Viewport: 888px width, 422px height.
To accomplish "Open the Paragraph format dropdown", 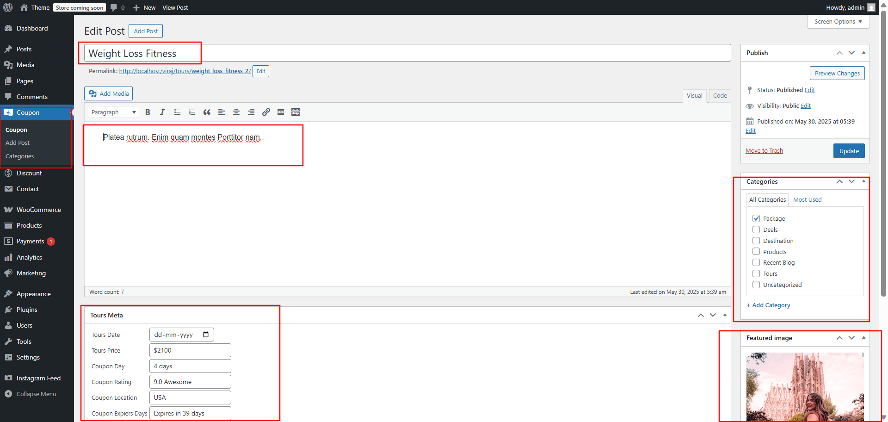I will 113,112.
